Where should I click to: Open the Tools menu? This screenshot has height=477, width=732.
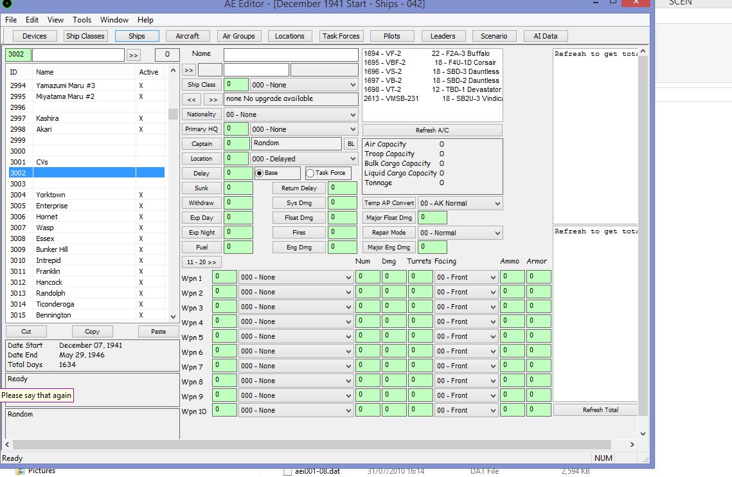(82, 20)
